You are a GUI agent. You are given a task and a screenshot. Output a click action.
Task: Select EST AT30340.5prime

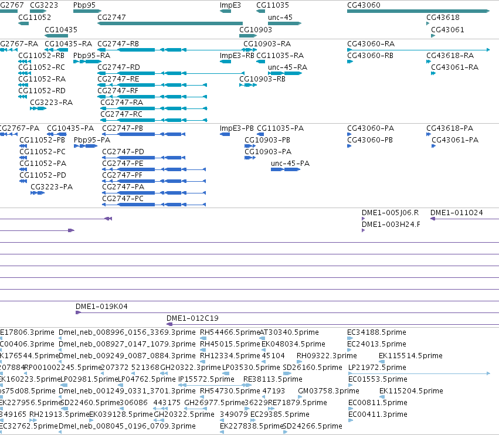point(289,332)
